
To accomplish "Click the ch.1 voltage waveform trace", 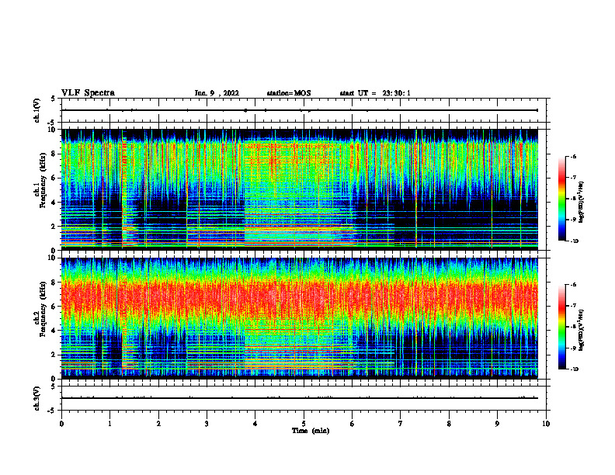I will click(300, 110).
